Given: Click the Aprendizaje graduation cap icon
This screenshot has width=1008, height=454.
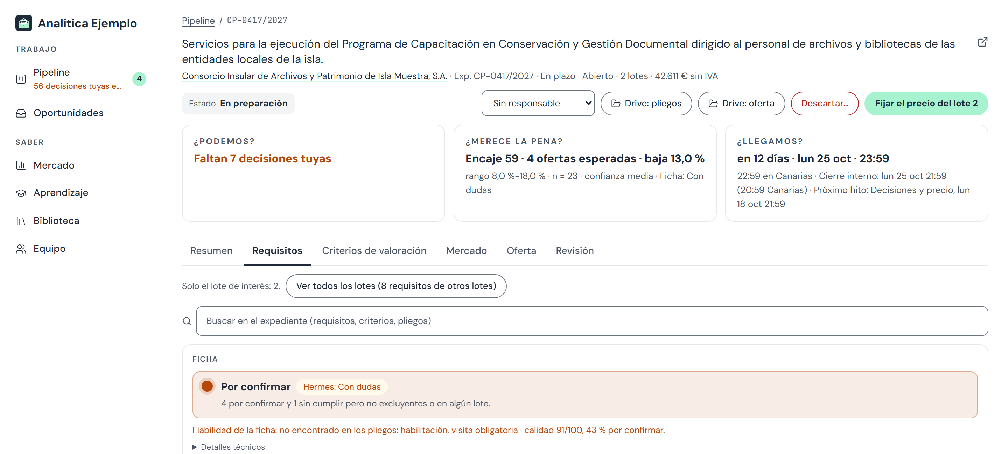Looking at the screenshot, I should coord(21,193).
